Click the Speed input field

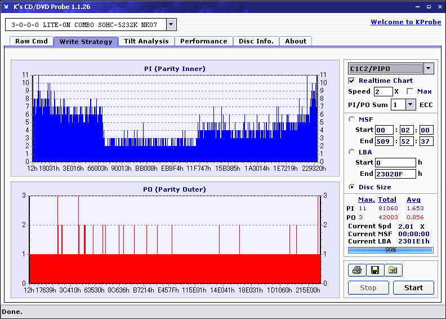click(x=383, y=91)
